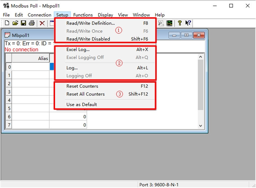
Task: Select row header 7
Action: click(x=9, y=125)
